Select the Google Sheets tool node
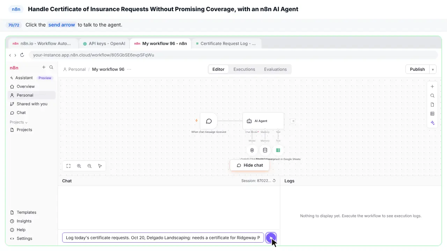The image size is (447, 251). tap(278, 150)
